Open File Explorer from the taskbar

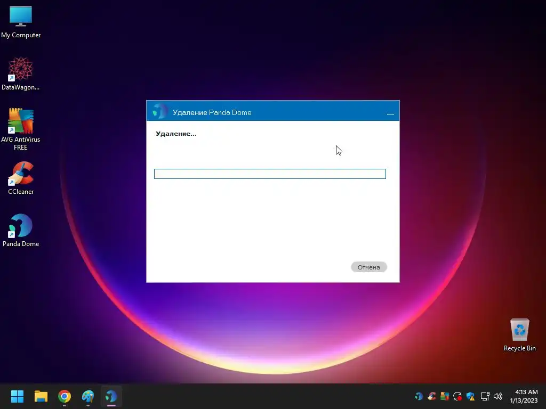click(x=41, y=396)
